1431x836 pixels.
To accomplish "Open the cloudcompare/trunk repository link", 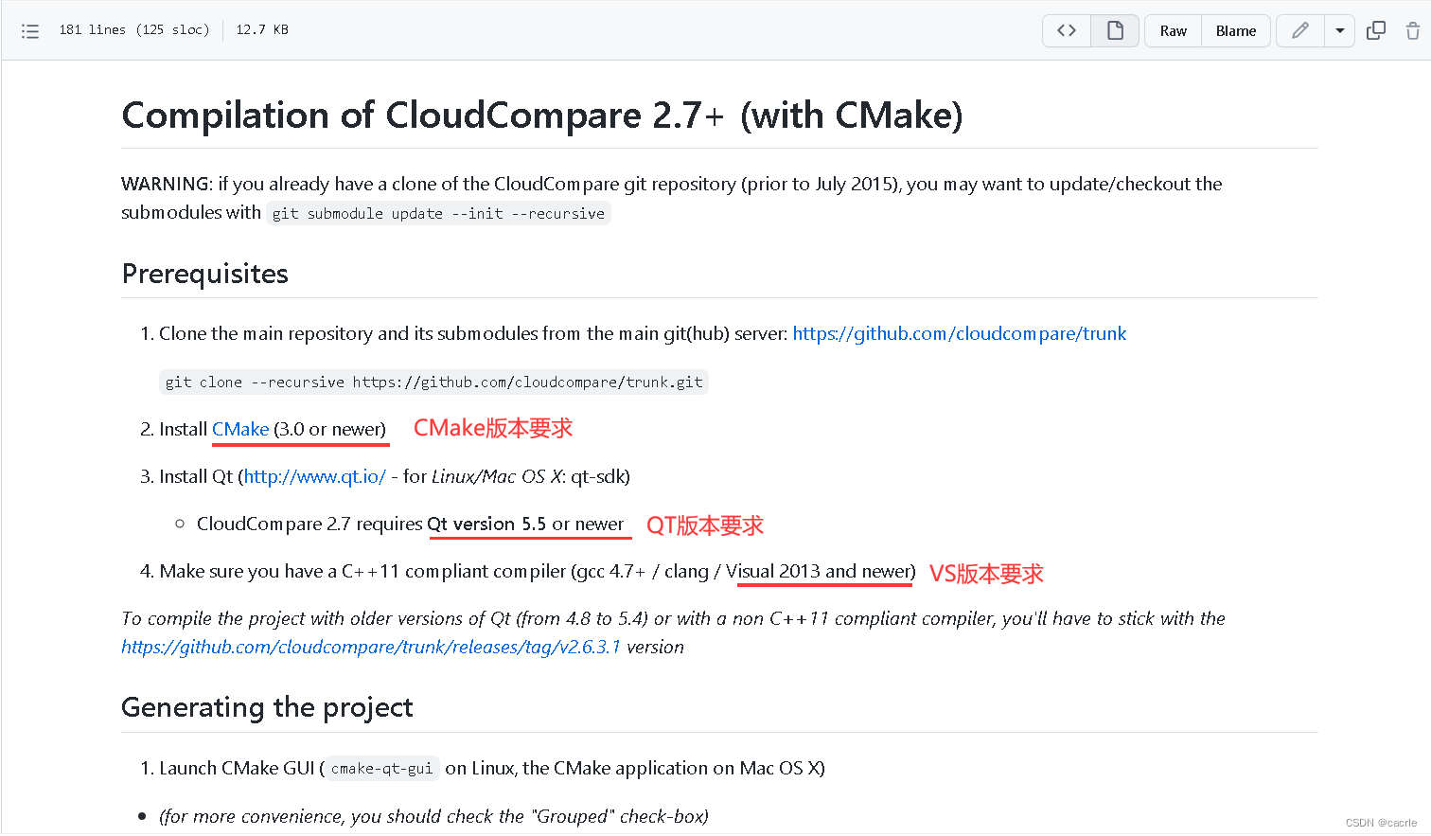I will pos(960,333).
